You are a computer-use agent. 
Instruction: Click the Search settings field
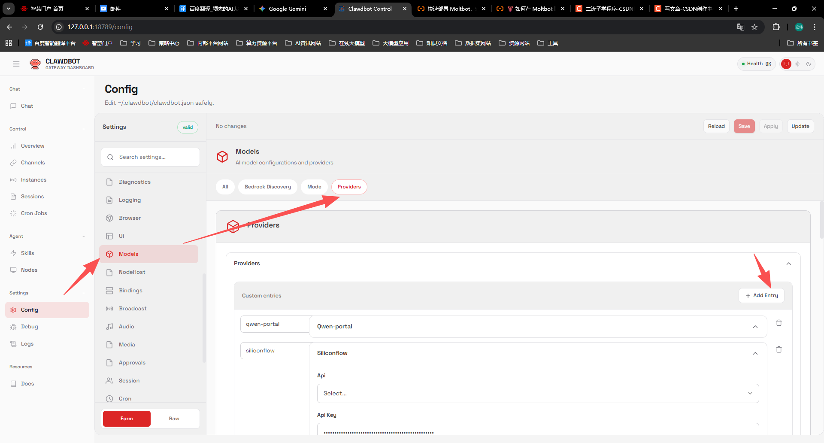[x=150, y=157]
